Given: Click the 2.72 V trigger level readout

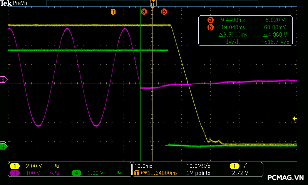Looking at the screenshot, I should click(240, 173).
